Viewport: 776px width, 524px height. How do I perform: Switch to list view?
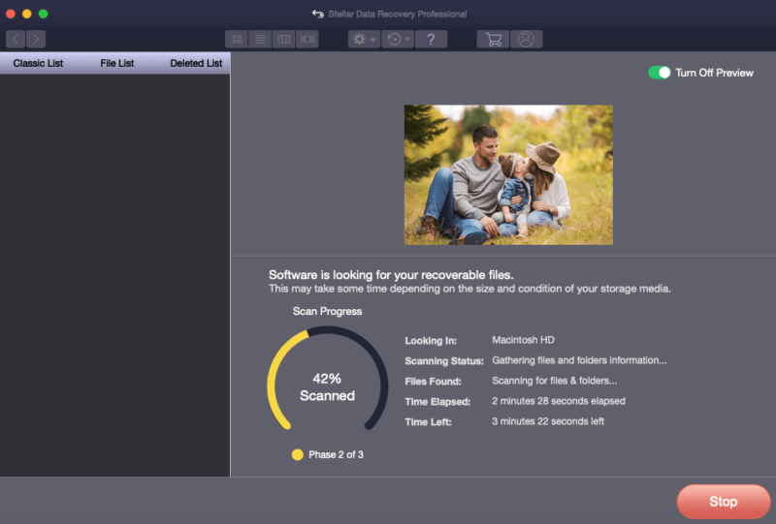(x=260, y=39)
